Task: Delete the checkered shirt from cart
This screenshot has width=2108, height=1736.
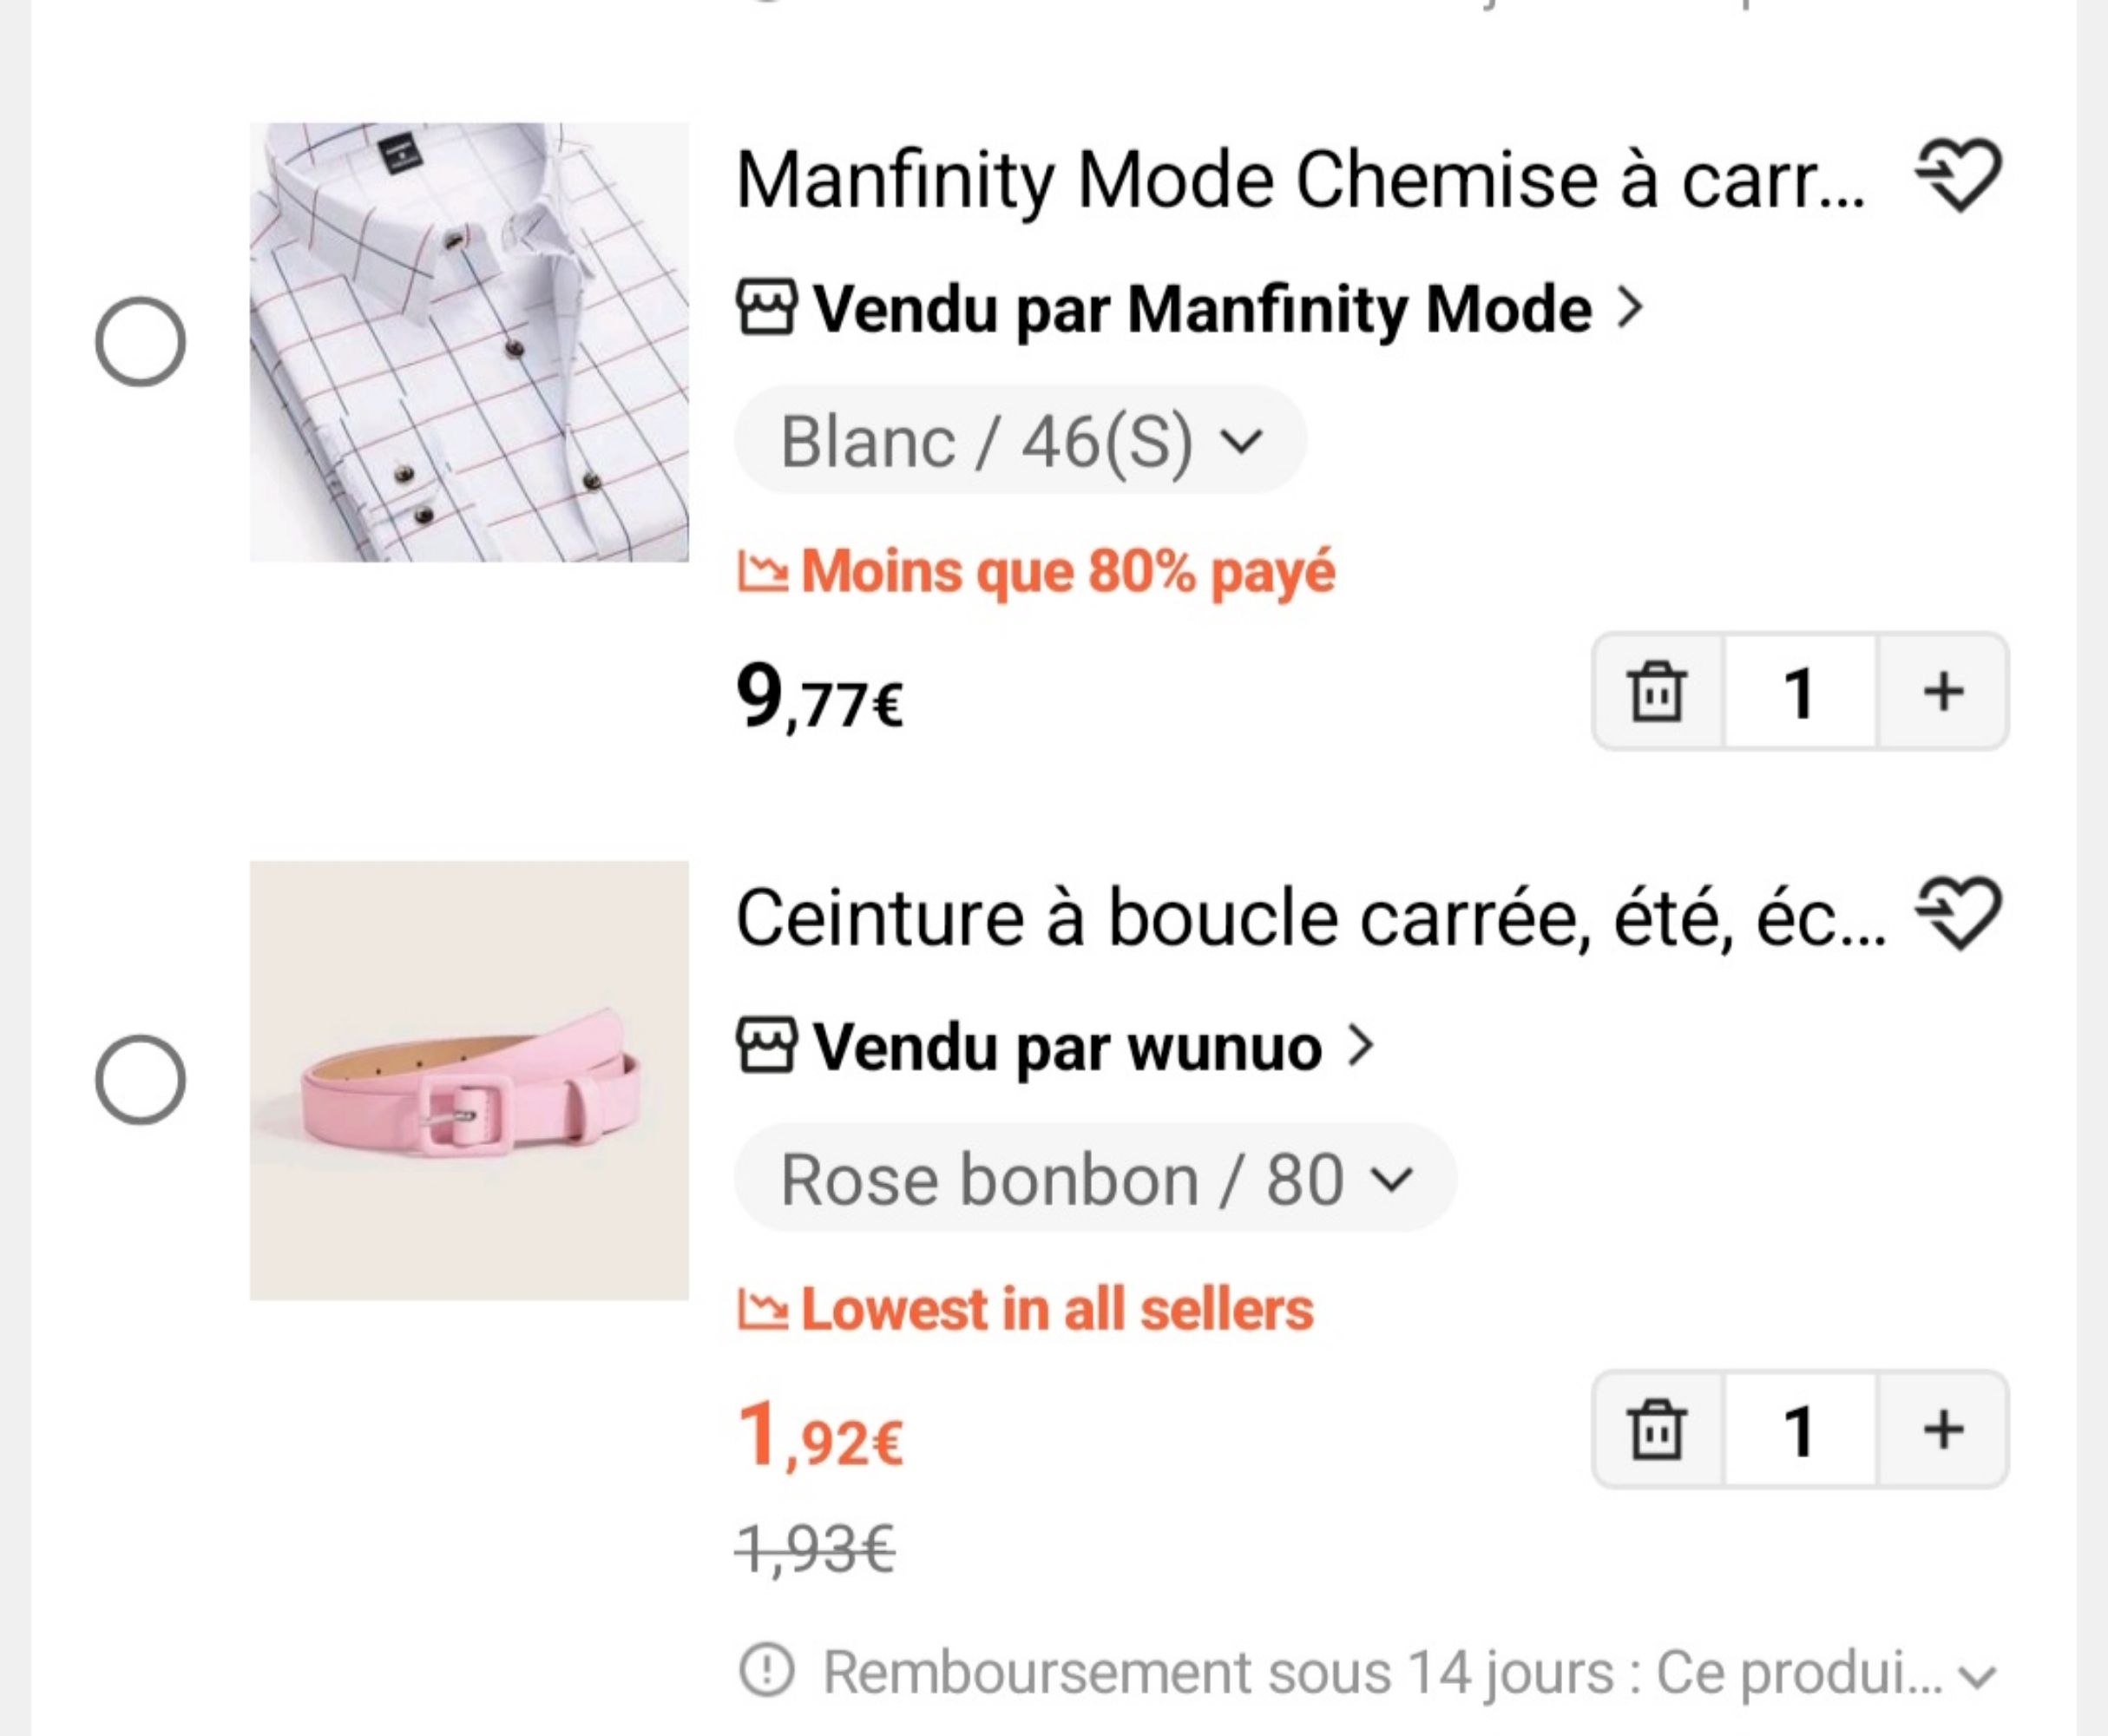Action: pos(1657,691)
